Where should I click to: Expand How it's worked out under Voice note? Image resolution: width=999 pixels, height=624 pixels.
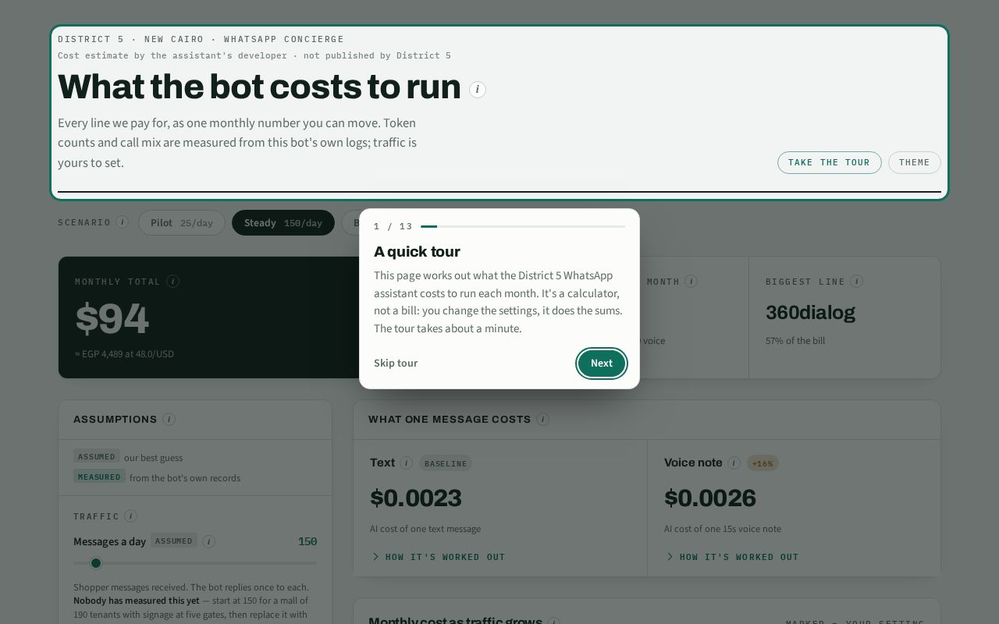click(x=733, y=557)
